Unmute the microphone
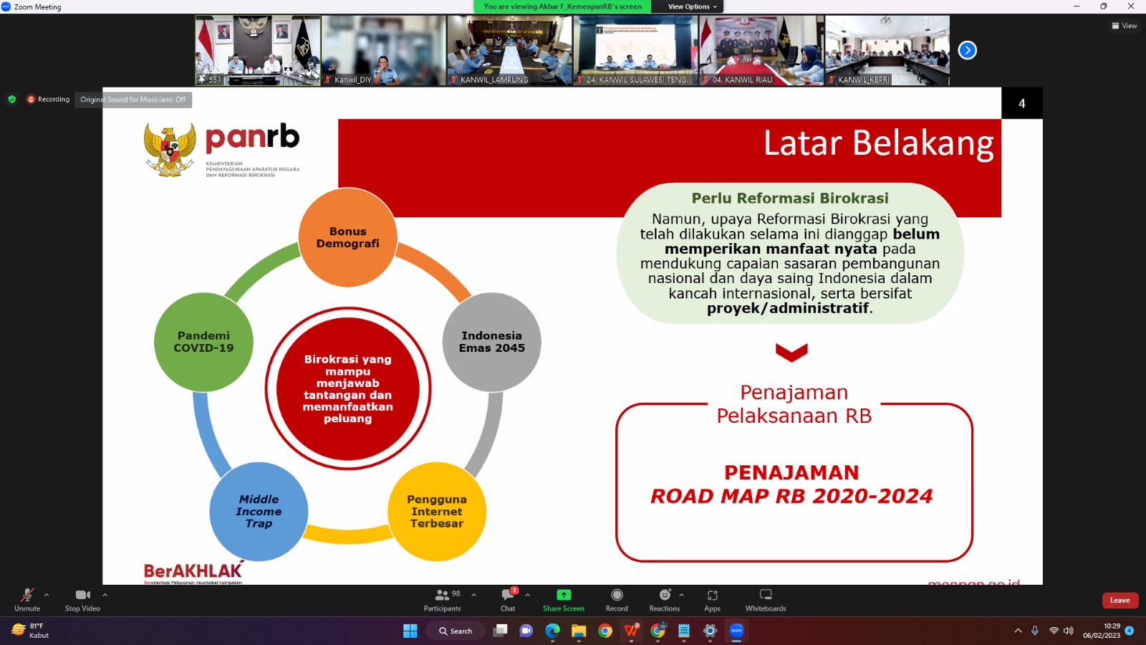 pyautogui.click(x=27, y=600)
